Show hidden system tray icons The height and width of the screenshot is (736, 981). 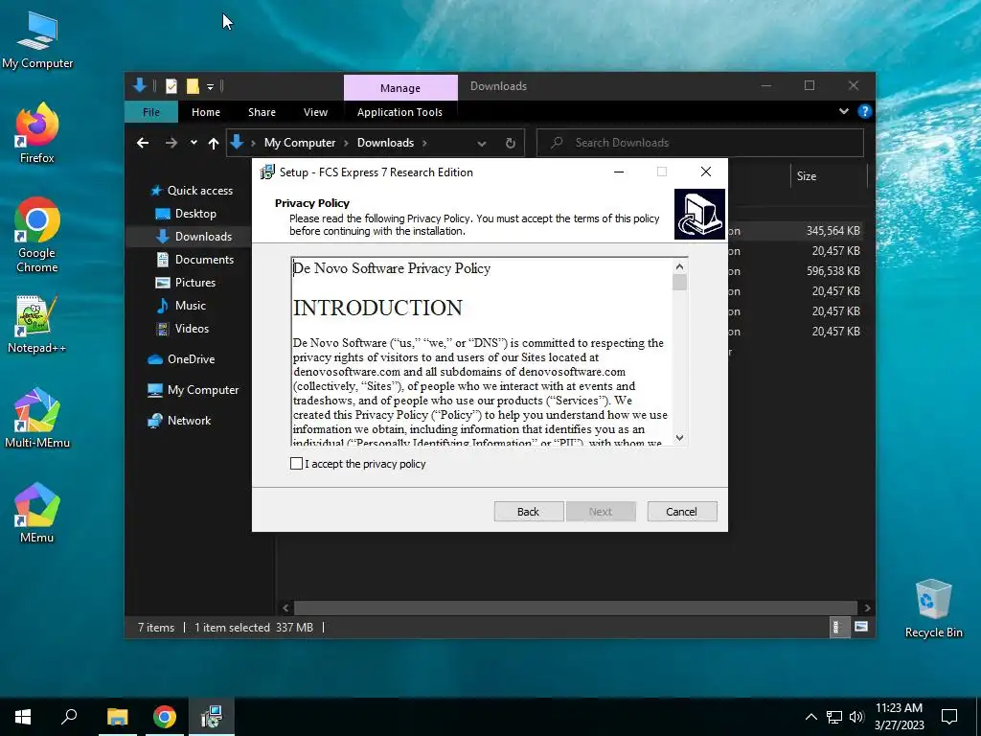(x=810, y=717)
